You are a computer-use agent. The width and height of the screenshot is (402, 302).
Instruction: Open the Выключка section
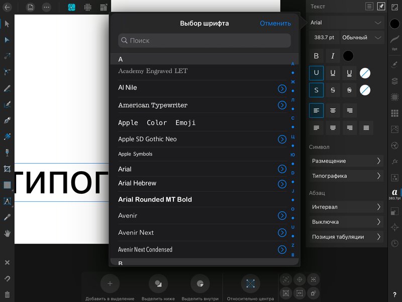pyautogui.click(x=346, y=222)
